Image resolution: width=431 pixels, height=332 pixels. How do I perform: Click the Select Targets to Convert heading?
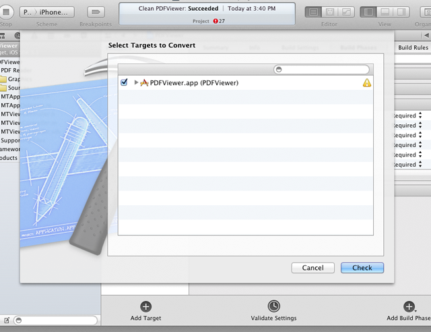click(x=152, y=45)
